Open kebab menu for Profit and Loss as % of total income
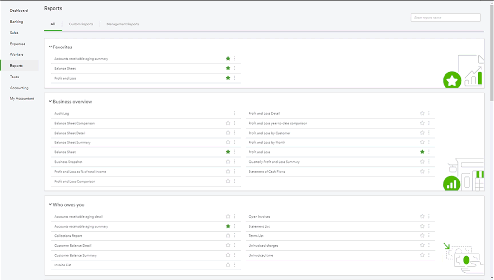This screenshot has height=280, width=494. (x=235, y=171)
